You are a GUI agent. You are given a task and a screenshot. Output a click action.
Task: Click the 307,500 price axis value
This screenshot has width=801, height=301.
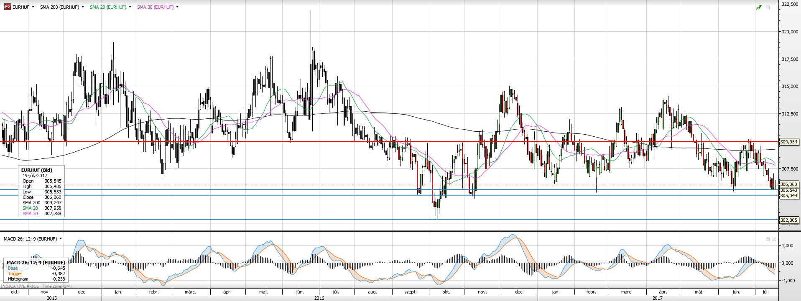click(790, 169)
